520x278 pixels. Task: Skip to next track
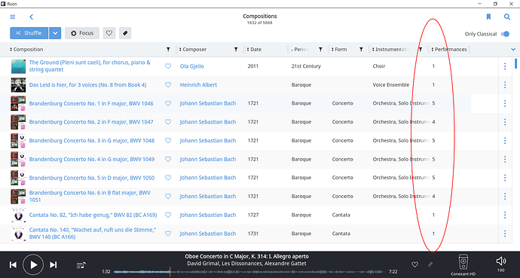tap(54, 264)
